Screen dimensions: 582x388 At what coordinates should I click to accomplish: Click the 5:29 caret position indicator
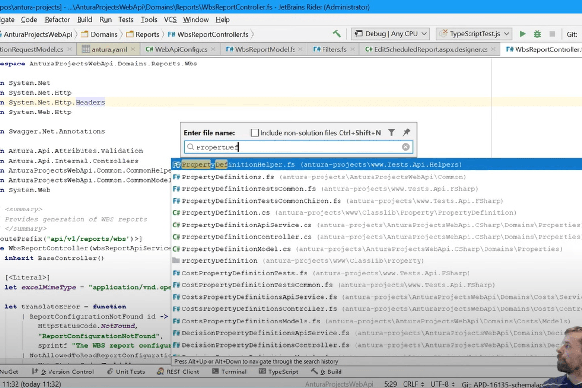pyautogui.click(x=390, y=384)
